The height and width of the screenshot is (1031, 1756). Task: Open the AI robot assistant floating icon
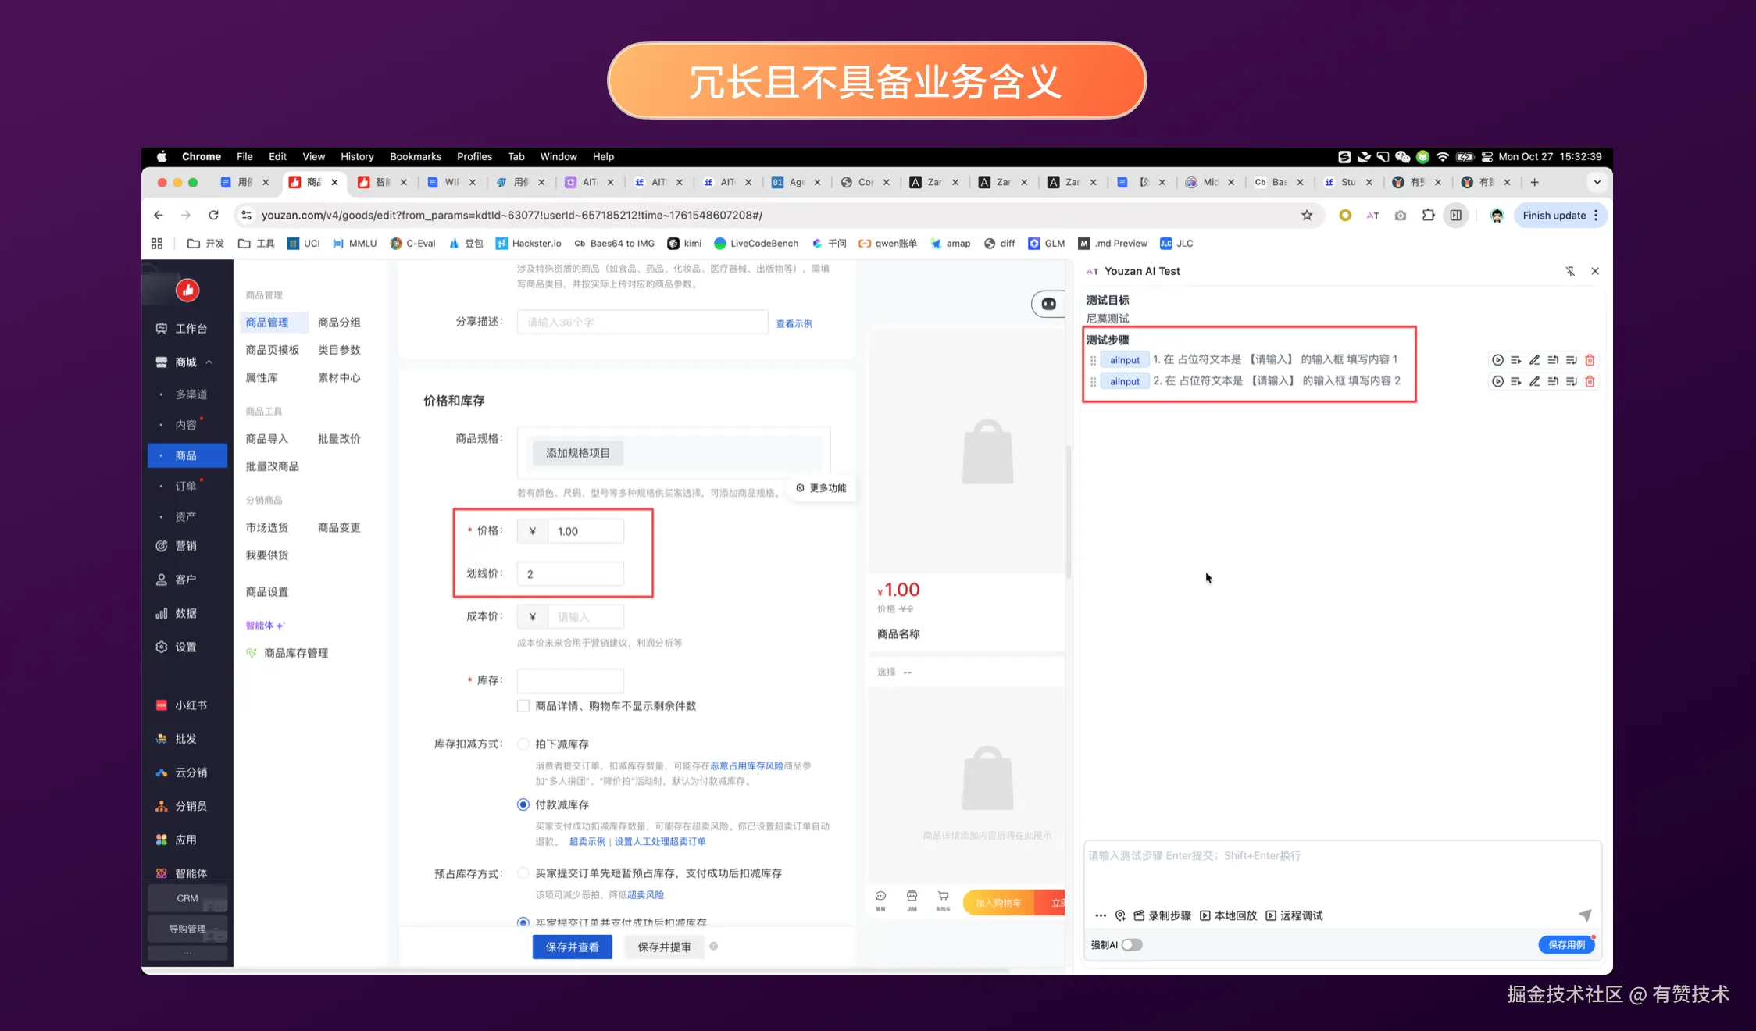[x=1049, y=304]
